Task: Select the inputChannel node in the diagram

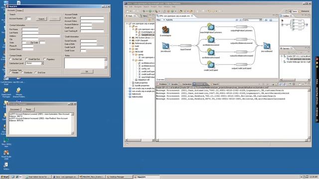Action: click(185, 46)
